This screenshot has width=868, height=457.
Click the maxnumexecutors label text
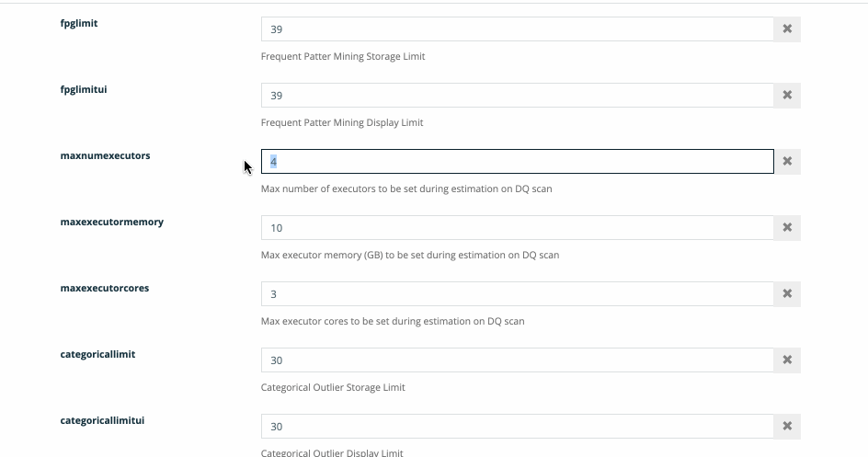coord(105,156)
